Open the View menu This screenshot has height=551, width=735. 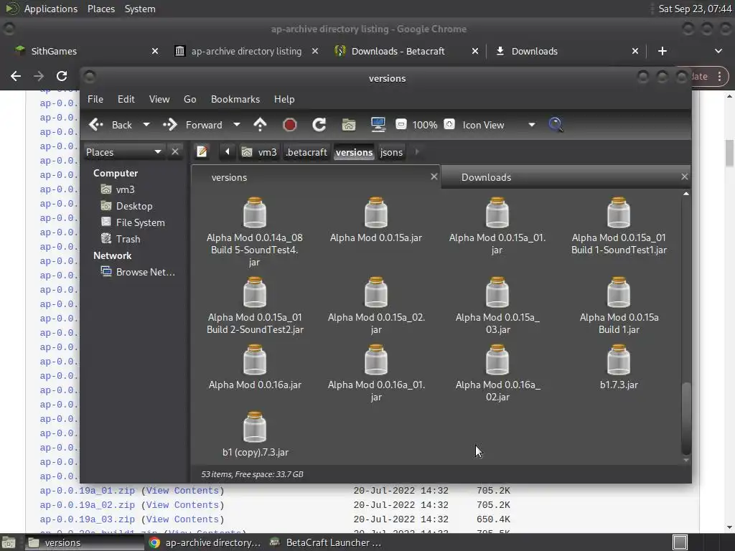(x=159, y=99)
